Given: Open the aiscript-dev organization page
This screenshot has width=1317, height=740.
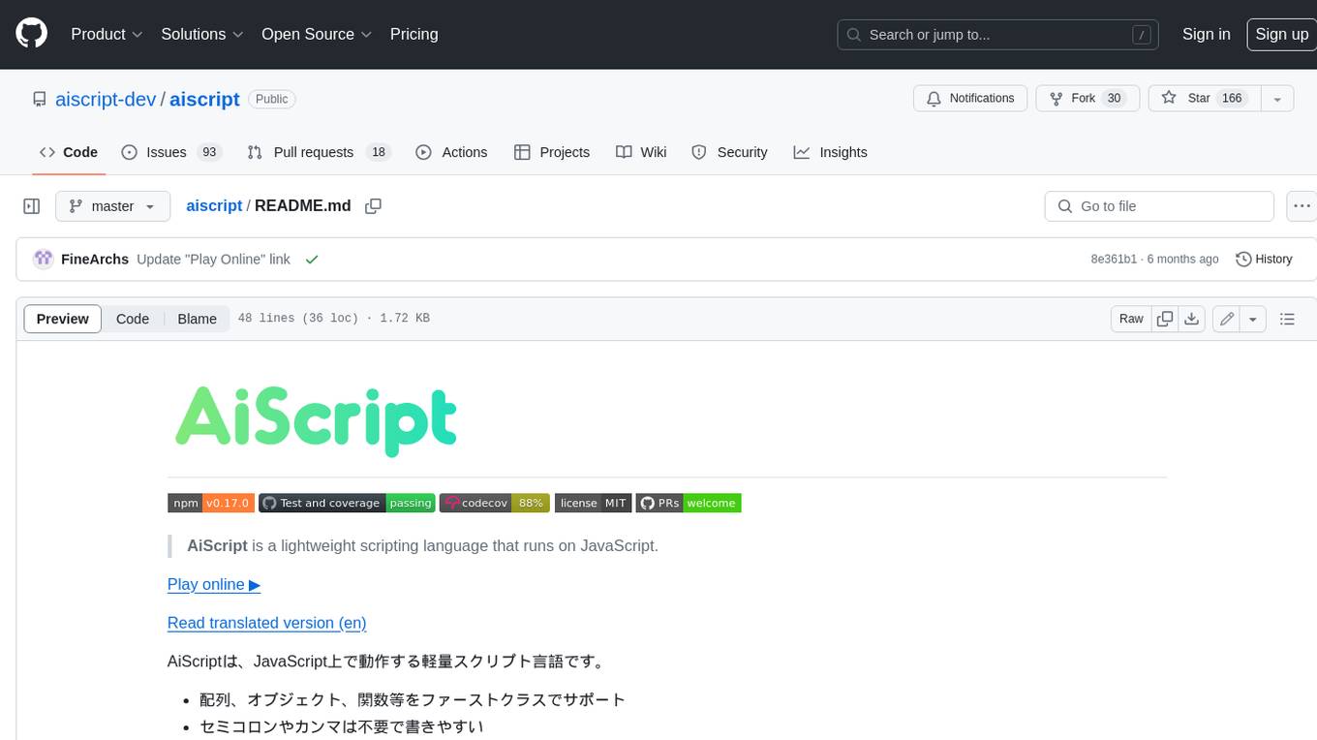Looking at the screenshot, I should coord(106,99).
